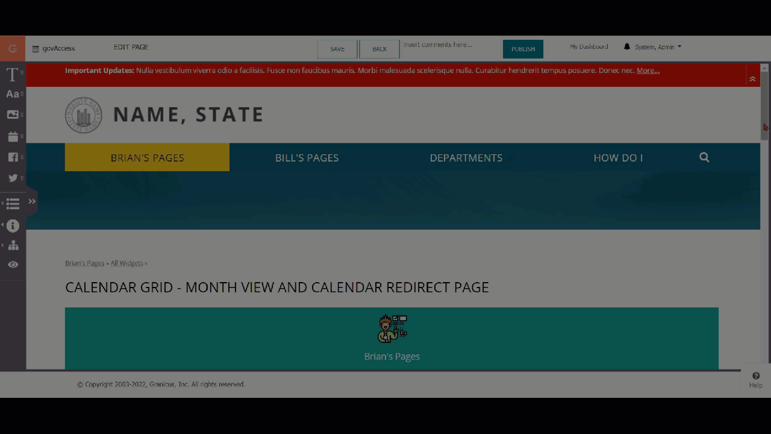The width and height of the screenshot is (771, 434).
Task: Open the list widgets panel icon
Action: (13, 204)
